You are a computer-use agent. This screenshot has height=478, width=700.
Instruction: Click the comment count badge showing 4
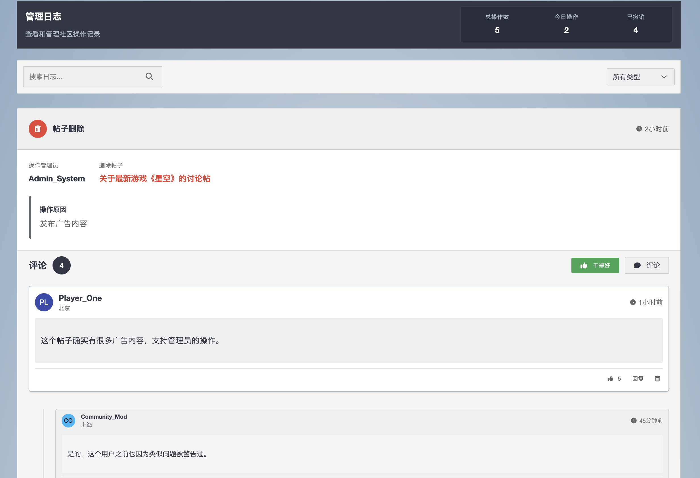pos(61,265)
